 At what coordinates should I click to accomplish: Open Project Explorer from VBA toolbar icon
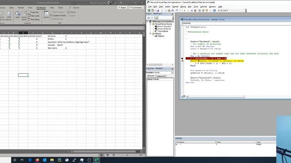(199, 10)
